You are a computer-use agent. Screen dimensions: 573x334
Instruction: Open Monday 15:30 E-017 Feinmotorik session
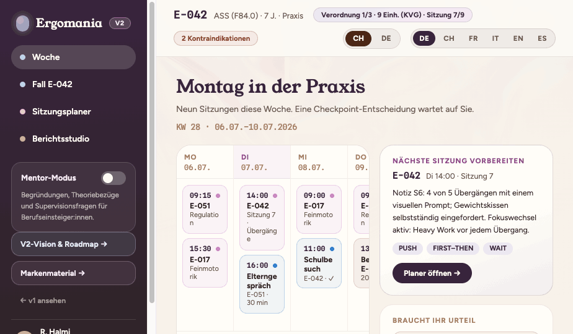pos(205,262)
